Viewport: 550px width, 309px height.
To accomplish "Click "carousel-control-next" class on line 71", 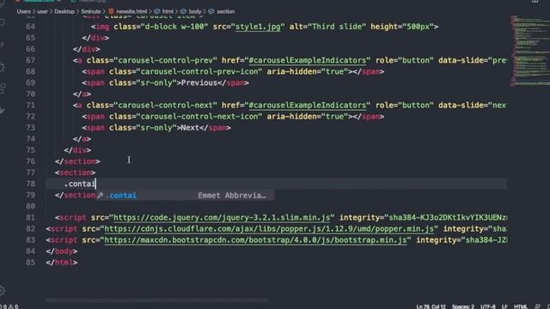I will 165,105.
